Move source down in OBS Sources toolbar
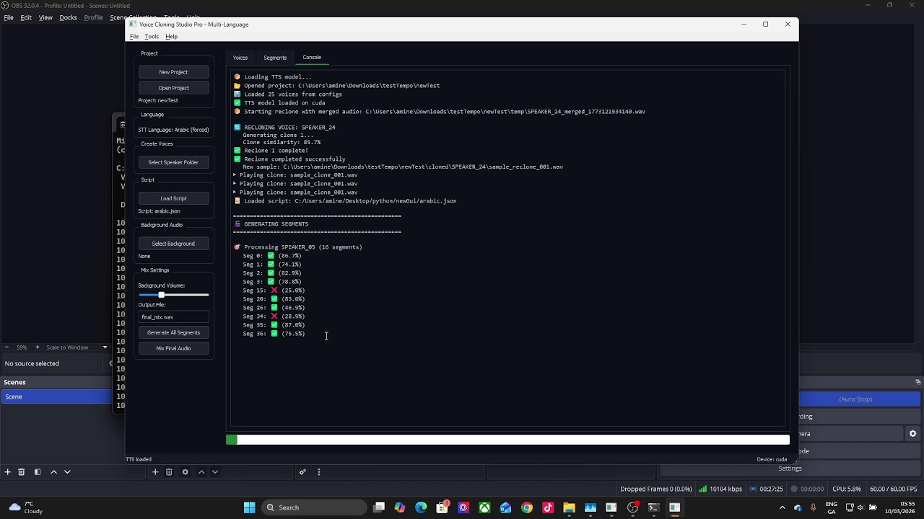The width and height of the screenshot is (924, 519). point(215,472)
